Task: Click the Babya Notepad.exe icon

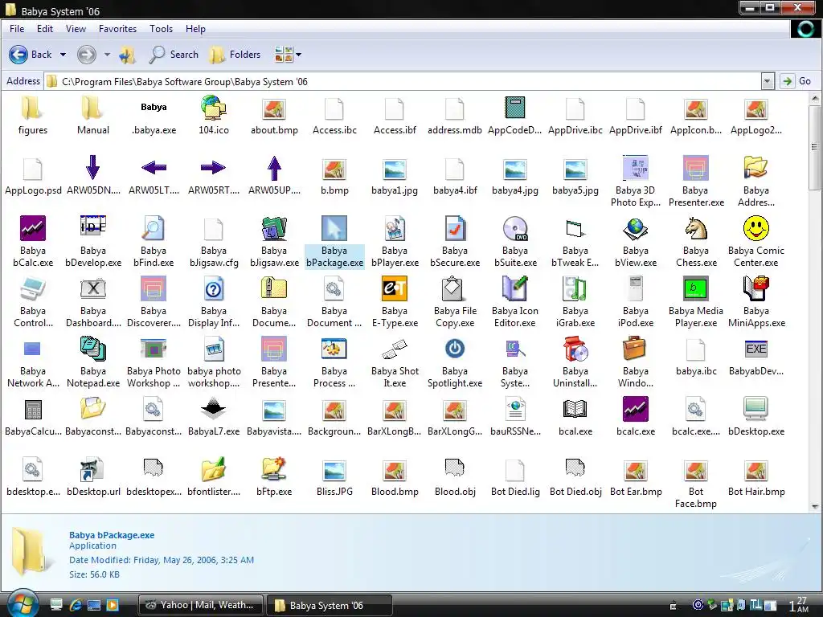Action: pos(93,349)
